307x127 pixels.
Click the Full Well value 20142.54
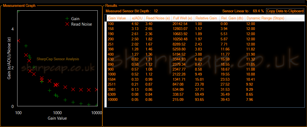tap(180, 24)
